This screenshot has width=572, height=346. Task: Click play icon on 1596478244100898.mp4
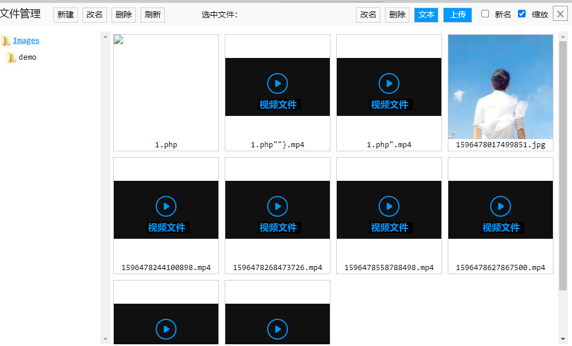(x=166, y=206)
